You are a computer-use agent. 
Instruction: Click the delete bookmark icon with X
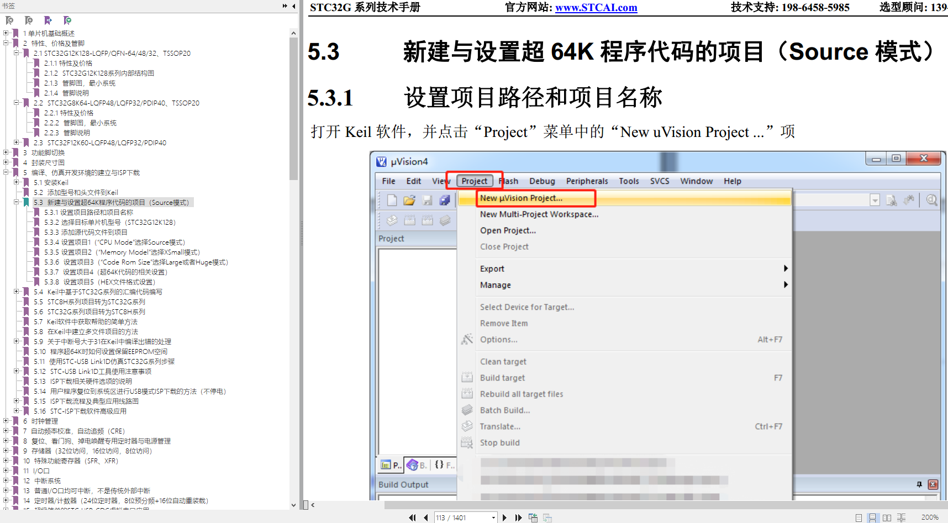[x=9, y=20]
